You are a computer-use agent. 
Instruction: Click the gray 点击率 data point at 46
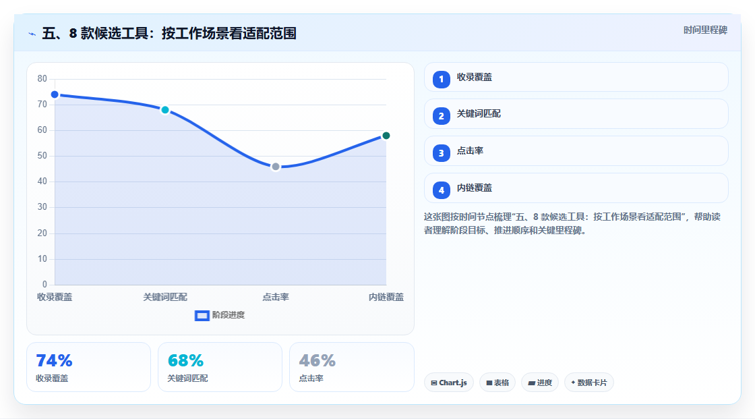(x=276, y=167)
